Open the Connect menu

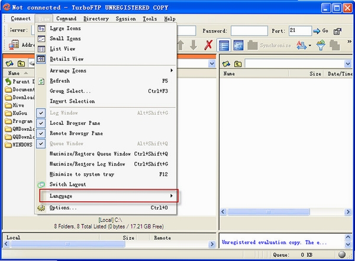pyautogui.click(x=21, y=18)
